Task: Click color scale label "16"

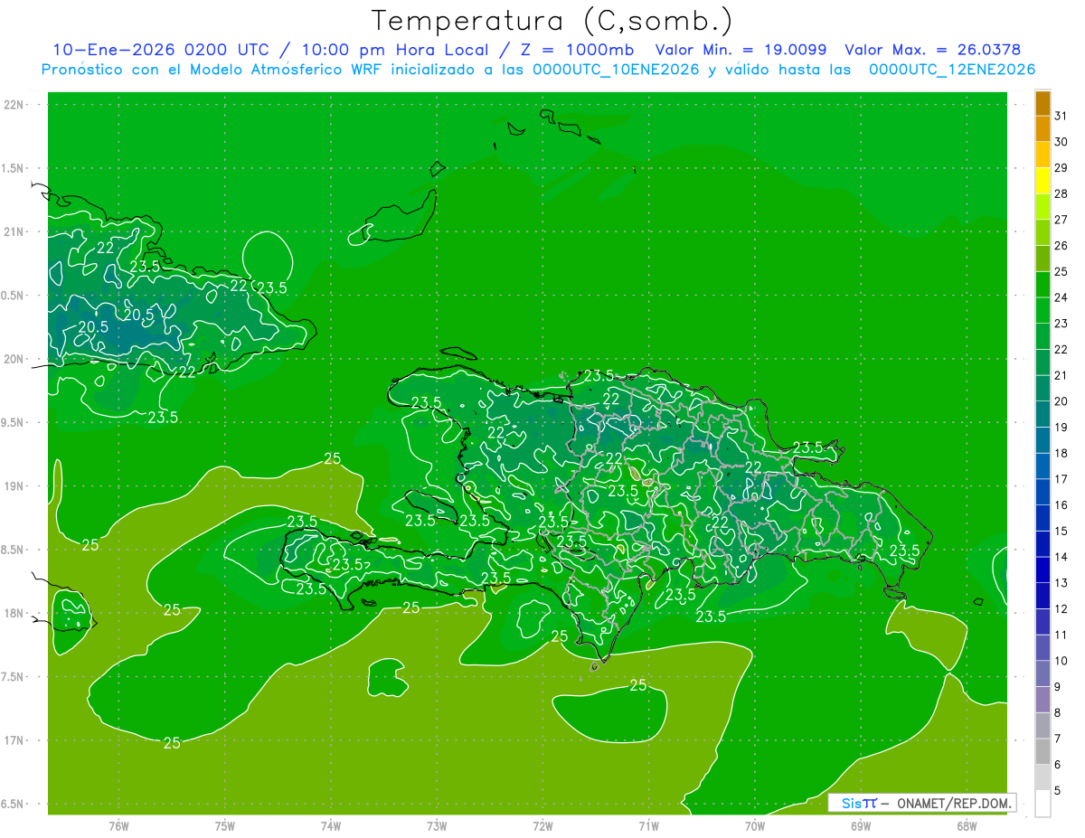Action: coord(1061,504)
